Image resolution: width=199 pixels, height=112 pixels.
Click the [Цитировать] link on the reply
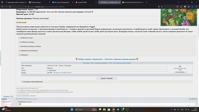193,99
